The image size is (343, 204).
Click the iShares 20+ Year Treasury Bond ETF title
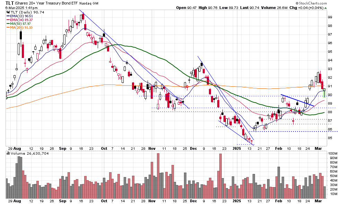pyautogui.click(x=46, y=3)
